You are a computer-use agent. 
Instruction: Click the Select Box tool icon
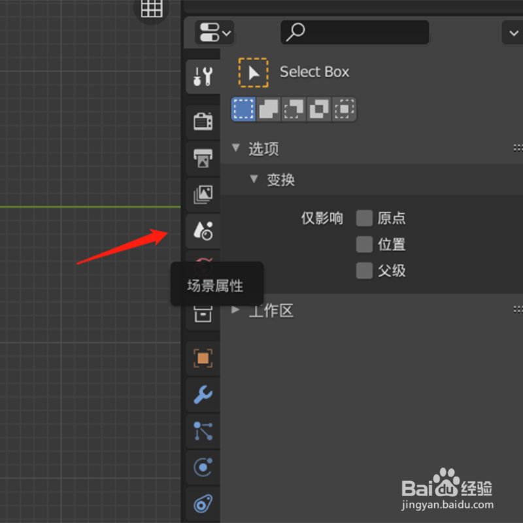(254, 73)
